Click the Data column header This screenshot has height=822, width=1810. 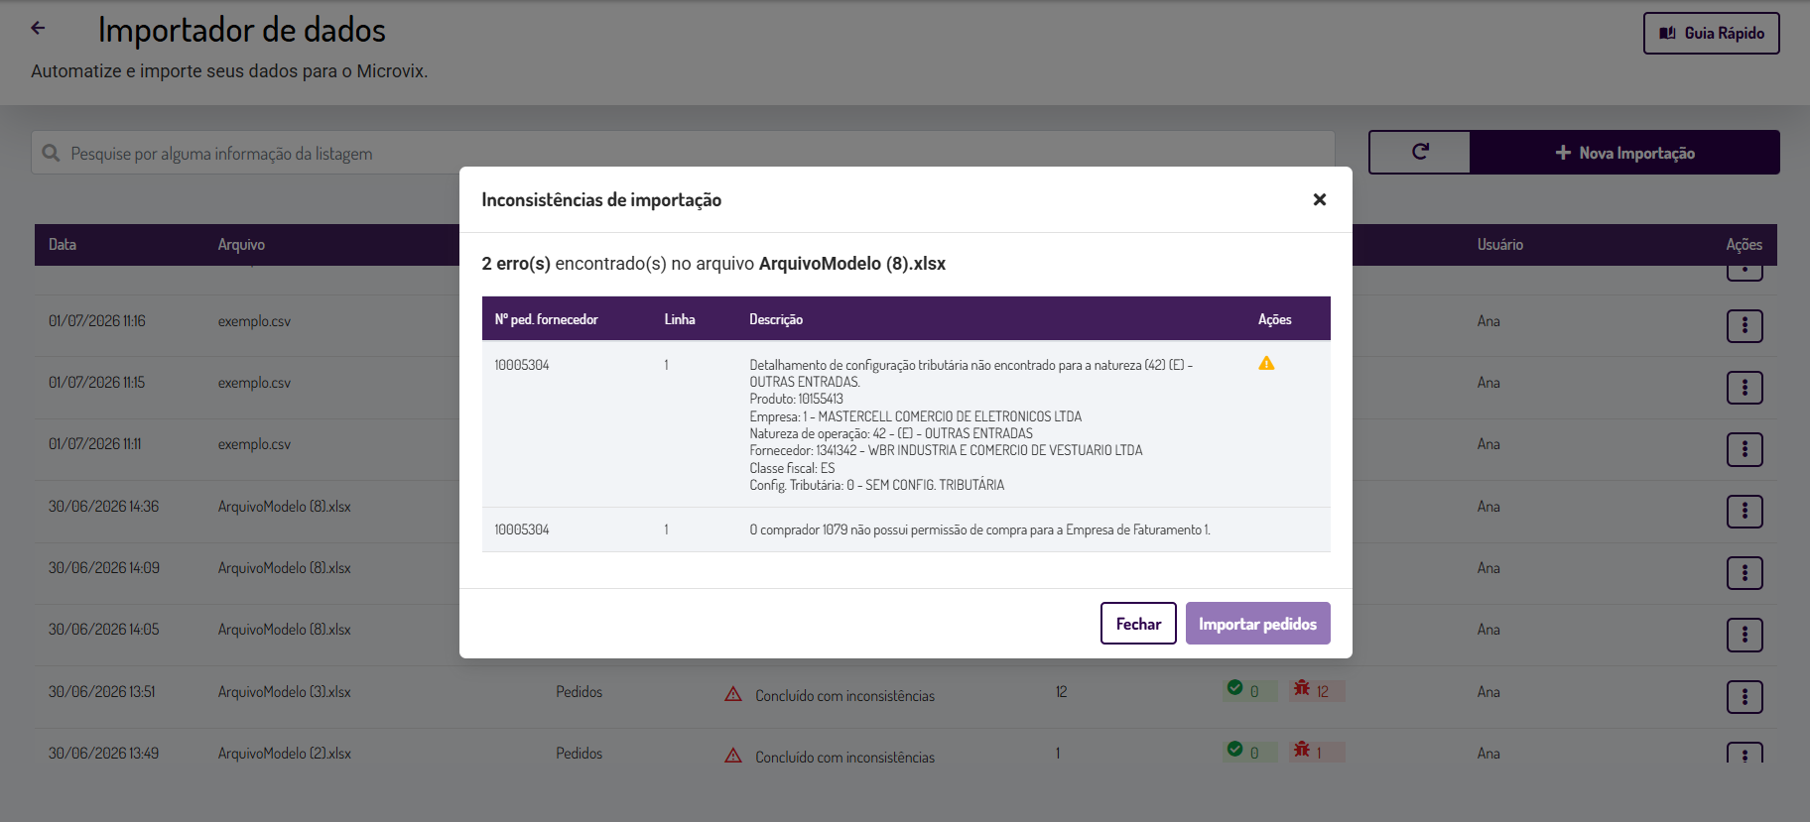[63, 244]
